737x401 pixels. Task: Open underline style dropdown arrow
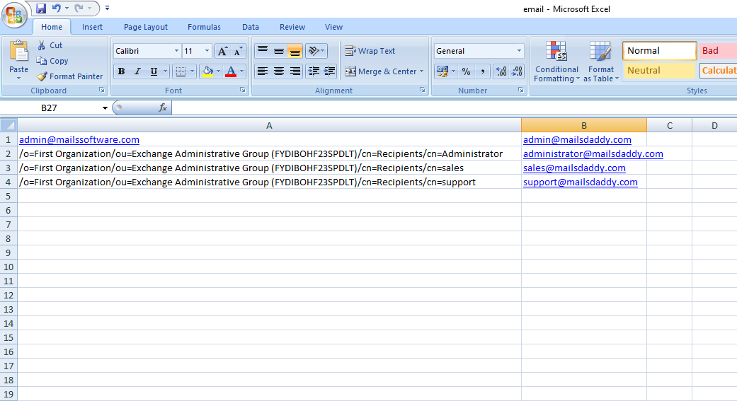tap(165, 71)
